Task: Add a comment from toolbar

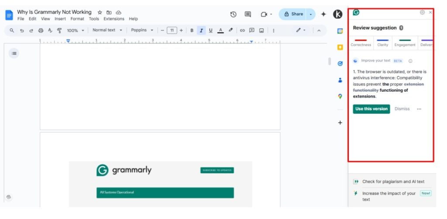Action: [x=252, y=31]
